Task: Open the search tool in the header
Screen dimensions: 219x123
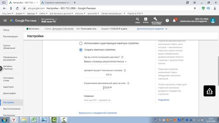Action: [x=138, y=20]
